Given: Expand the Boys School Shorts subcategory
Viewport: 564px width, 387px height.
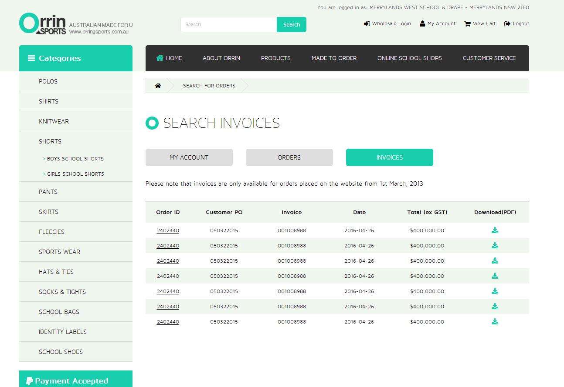Looking at the screenshot, I should 75,159.
